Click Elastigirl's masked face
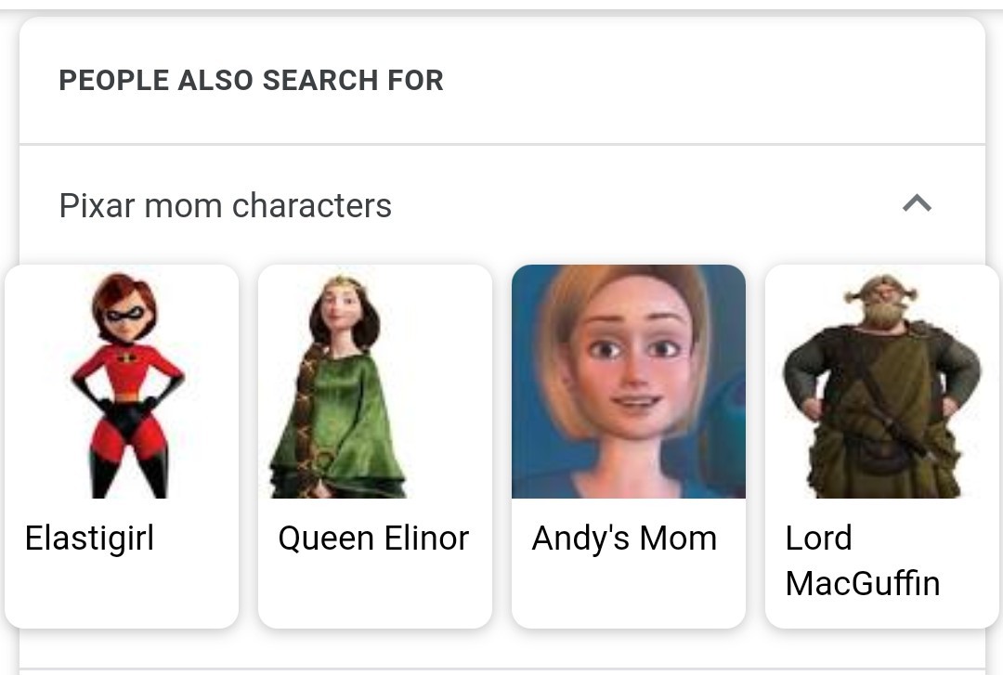This screenshot has height=675, width=1003. click(126, 316)
